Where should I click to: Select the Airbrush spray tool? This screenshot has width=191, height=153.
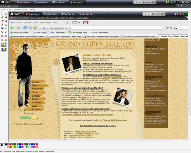click(x=2, y=29)
